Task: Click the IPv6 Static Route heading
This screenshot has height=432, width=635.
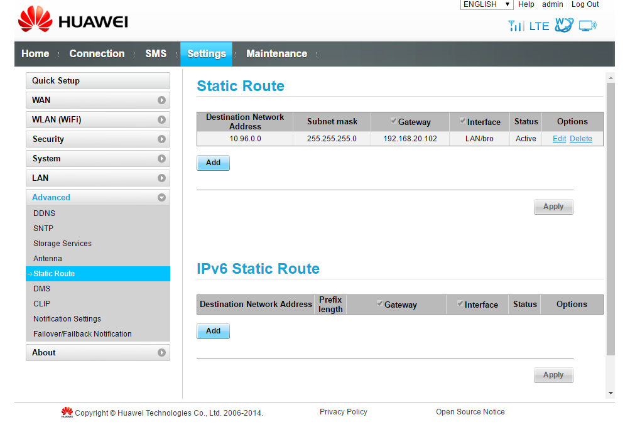Action: pos(258,269)
